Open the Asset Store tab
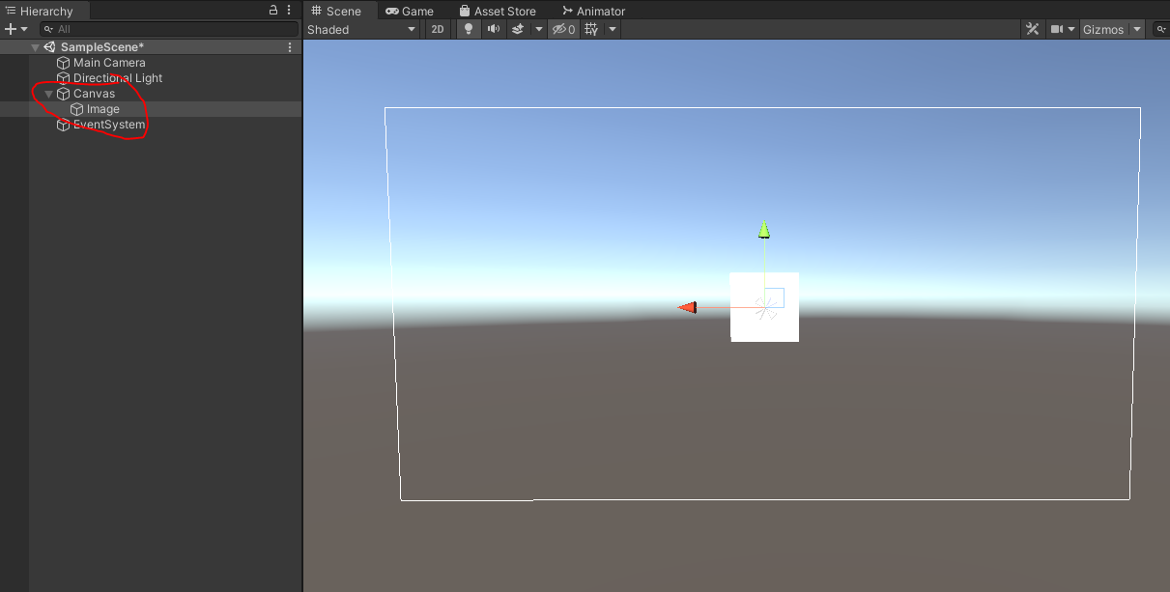Screen dimensions: 1170x592 click(x=498, y=11)
